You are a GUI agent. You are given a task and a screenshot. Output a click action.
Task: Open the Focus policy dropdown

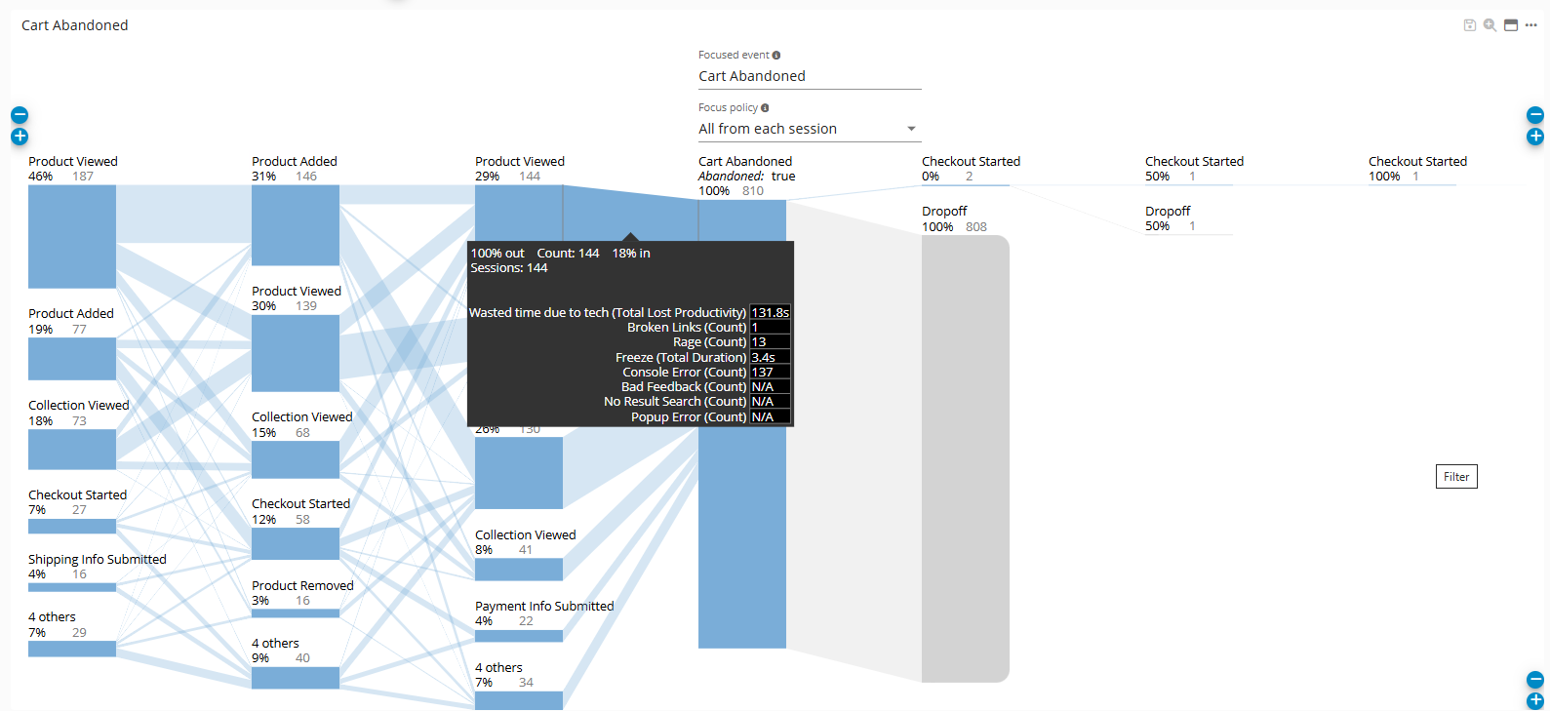point(809,129)
